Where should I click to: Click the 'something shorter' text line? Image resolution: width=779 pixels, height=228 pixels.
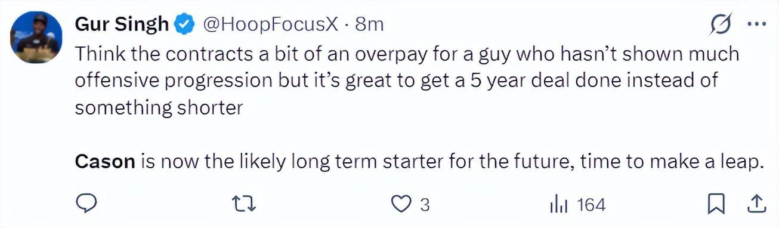(x=159, y=108)
